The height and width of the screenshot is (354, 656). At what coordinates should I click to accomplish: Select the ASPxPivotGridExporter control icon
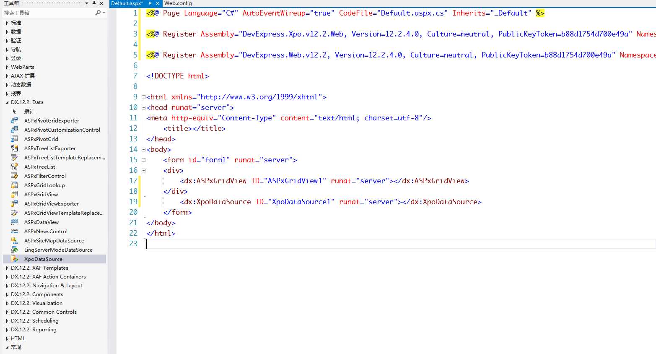point(14,120)
